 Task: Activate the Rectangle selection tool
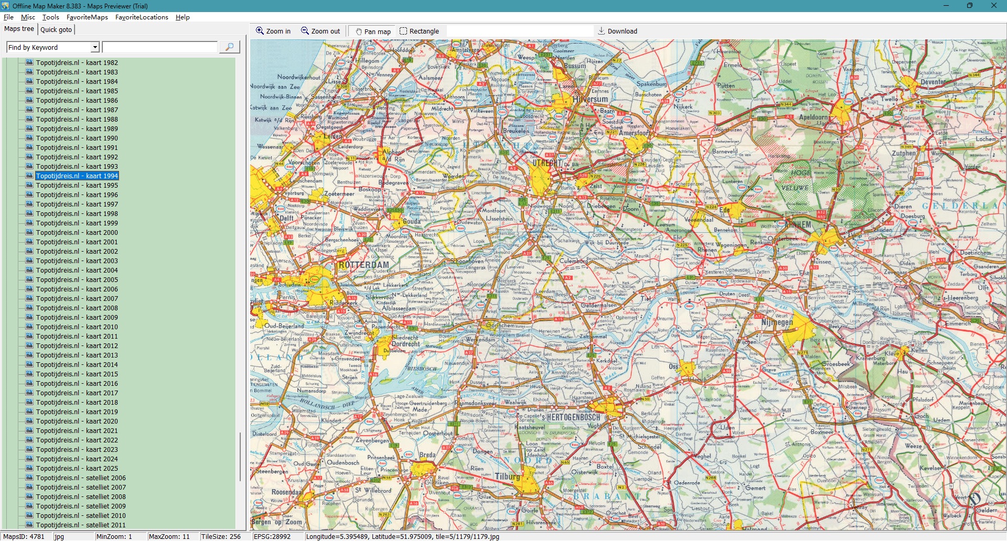coord(403,31)
